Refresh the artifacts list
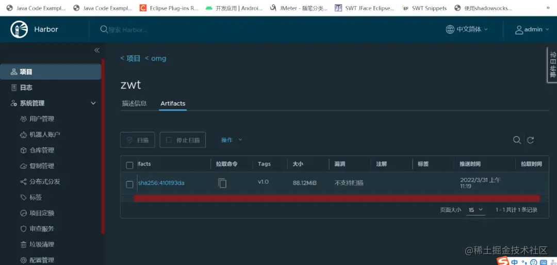 530,140
